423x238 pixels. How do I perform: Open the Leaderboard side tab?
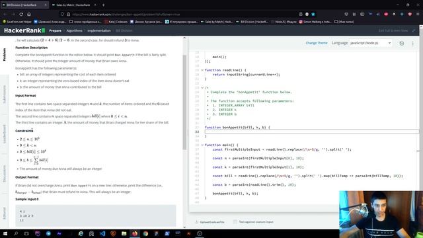point(4,134)
